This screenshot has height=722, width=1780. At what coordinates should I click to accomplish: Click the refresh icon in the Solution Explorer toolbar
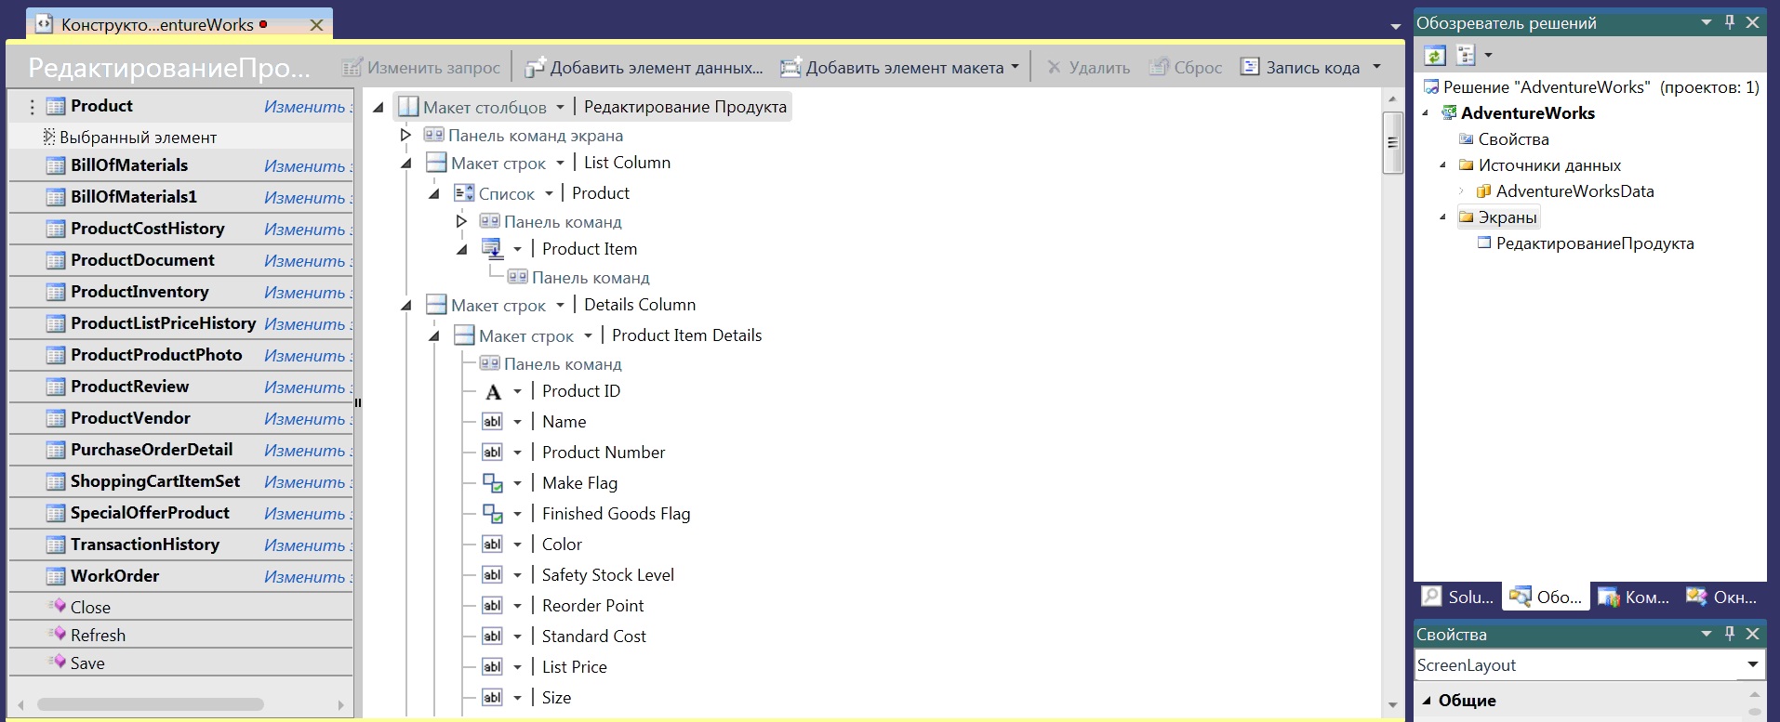pos(1435,56)
